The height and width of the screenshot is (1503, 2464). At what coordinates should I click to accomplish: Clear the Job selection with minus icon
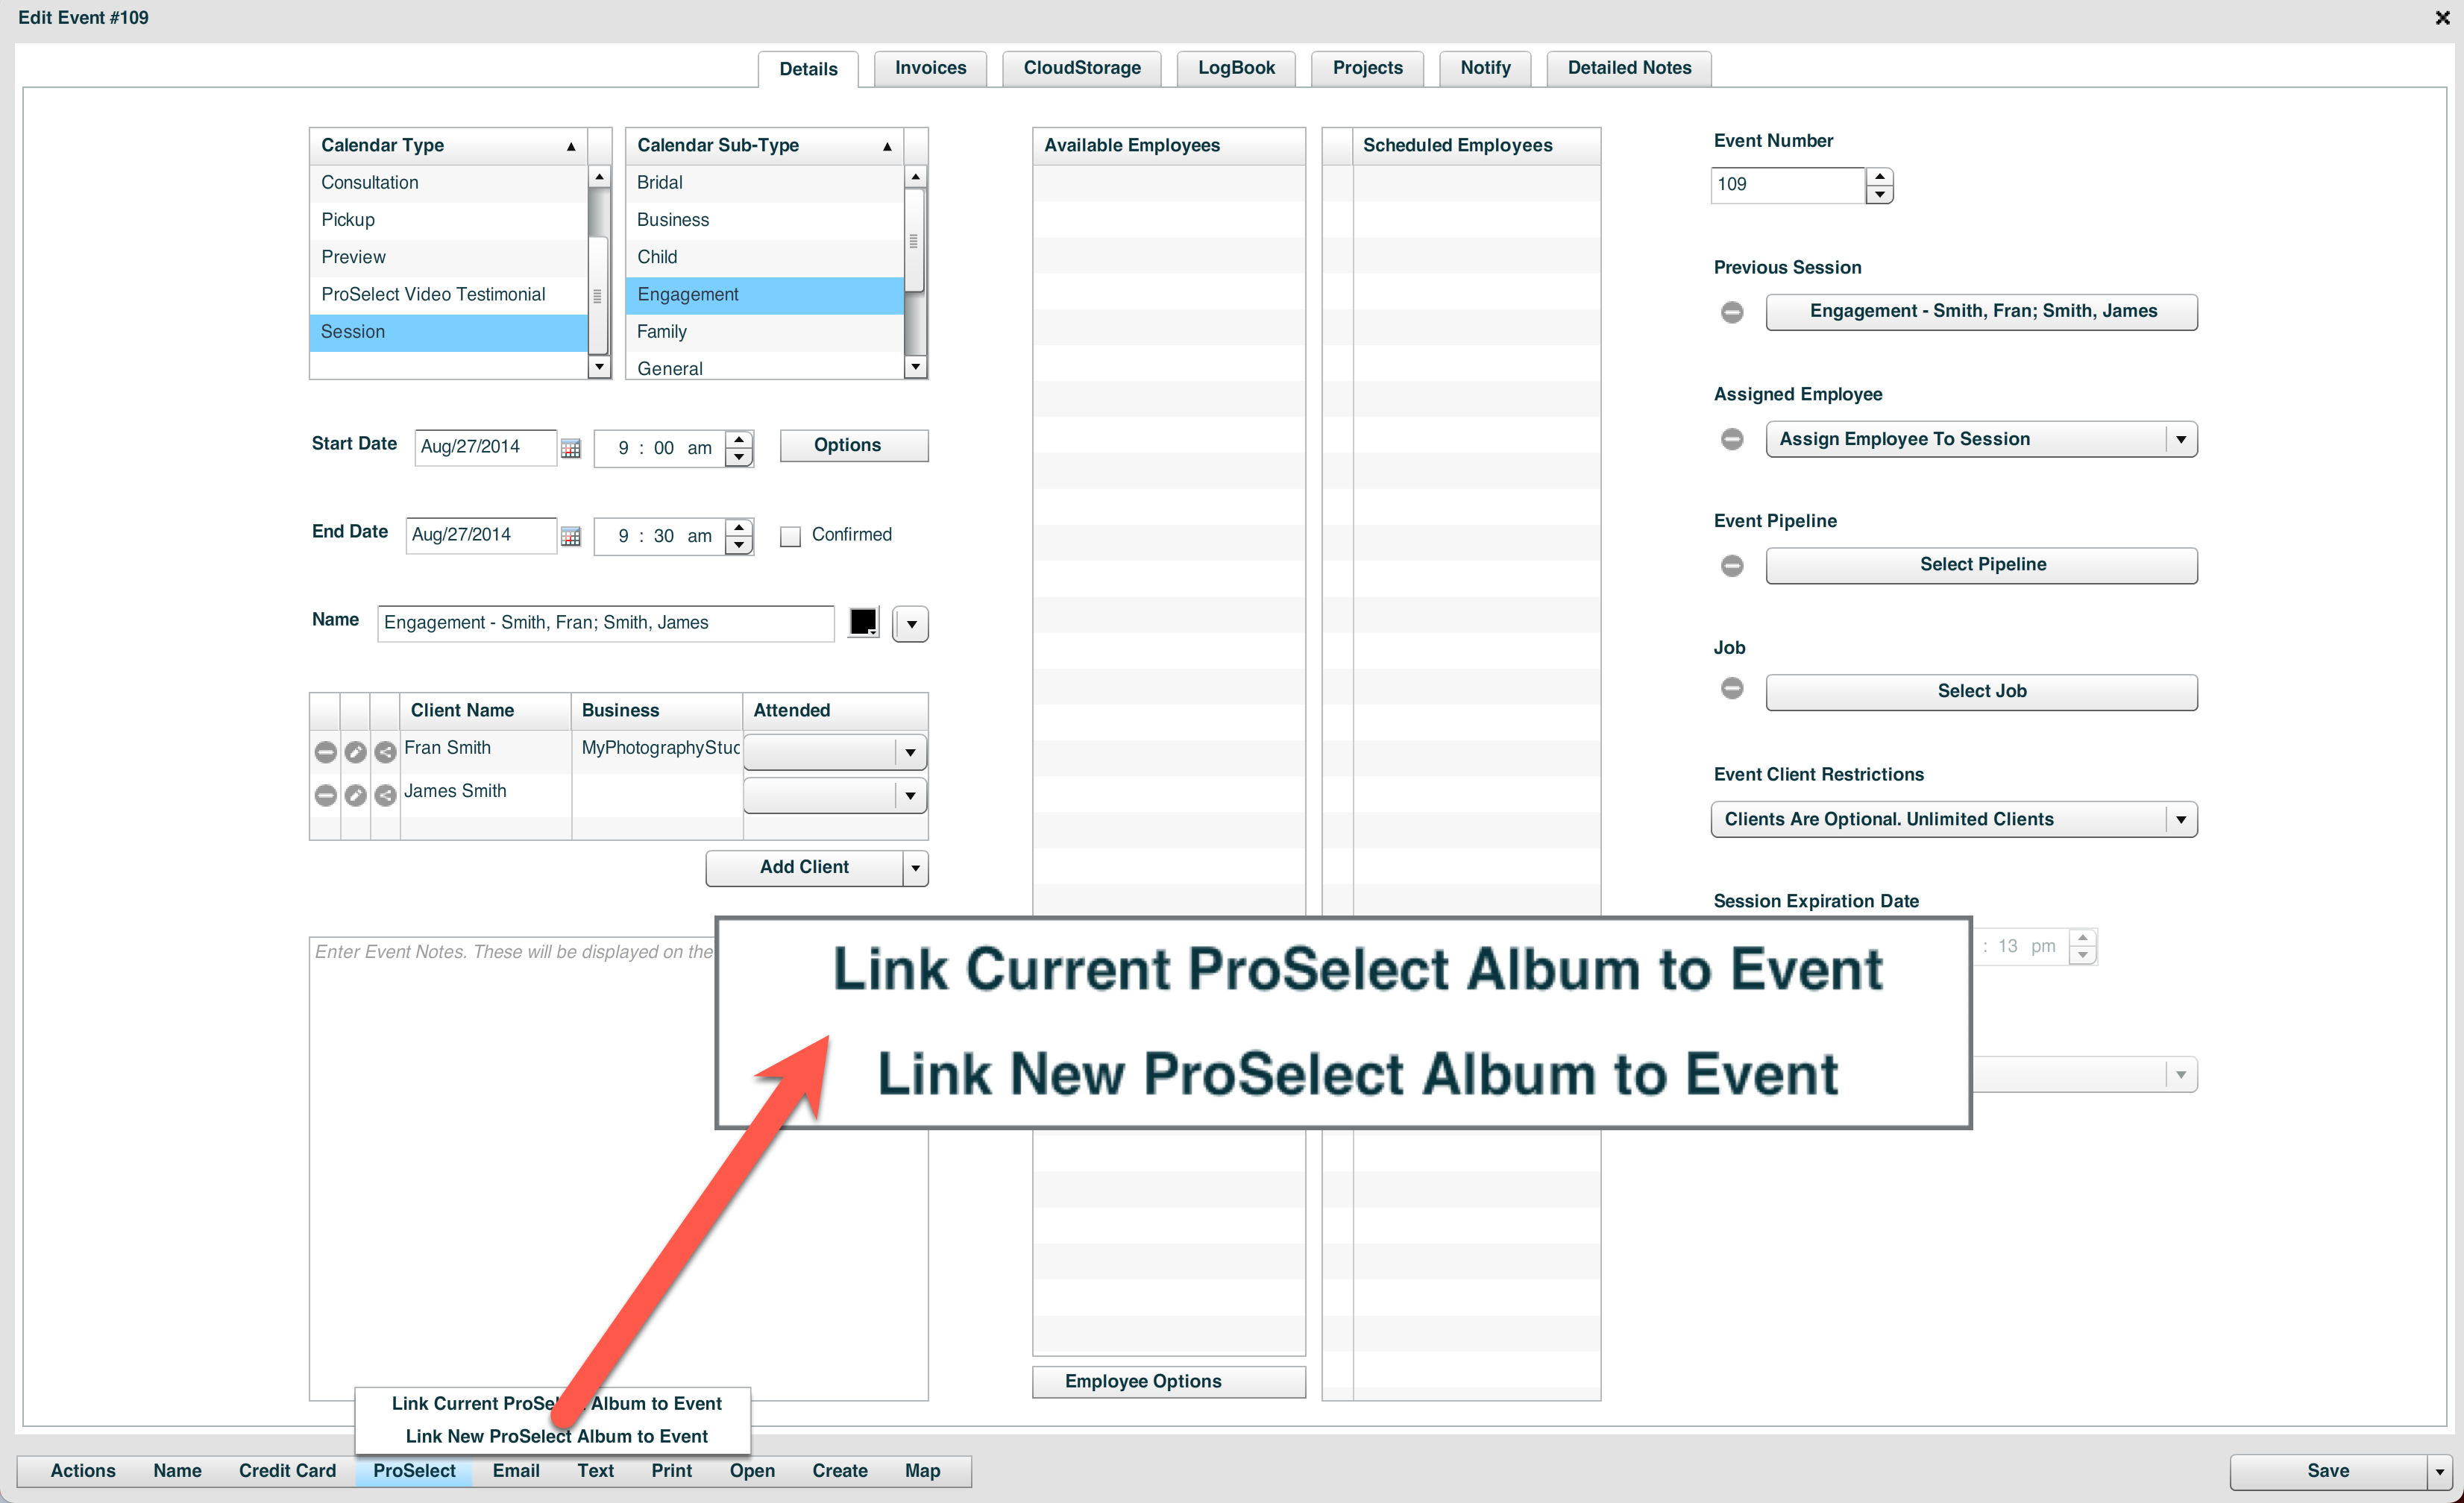(1732, 688)
